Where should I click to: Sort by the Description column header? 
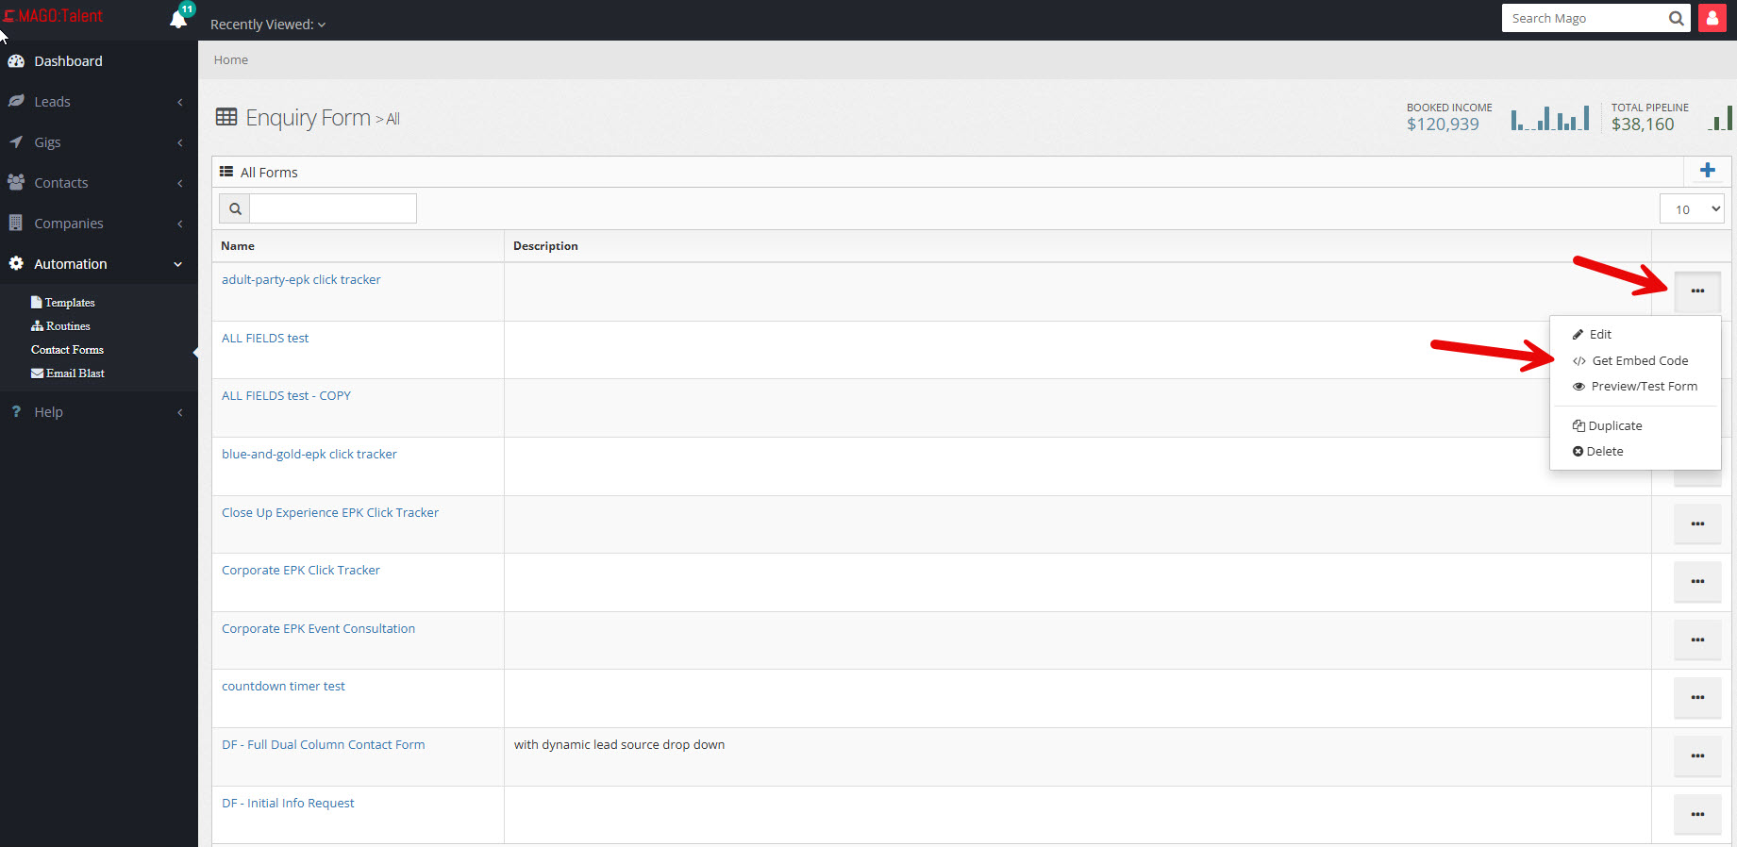[545, 245]
